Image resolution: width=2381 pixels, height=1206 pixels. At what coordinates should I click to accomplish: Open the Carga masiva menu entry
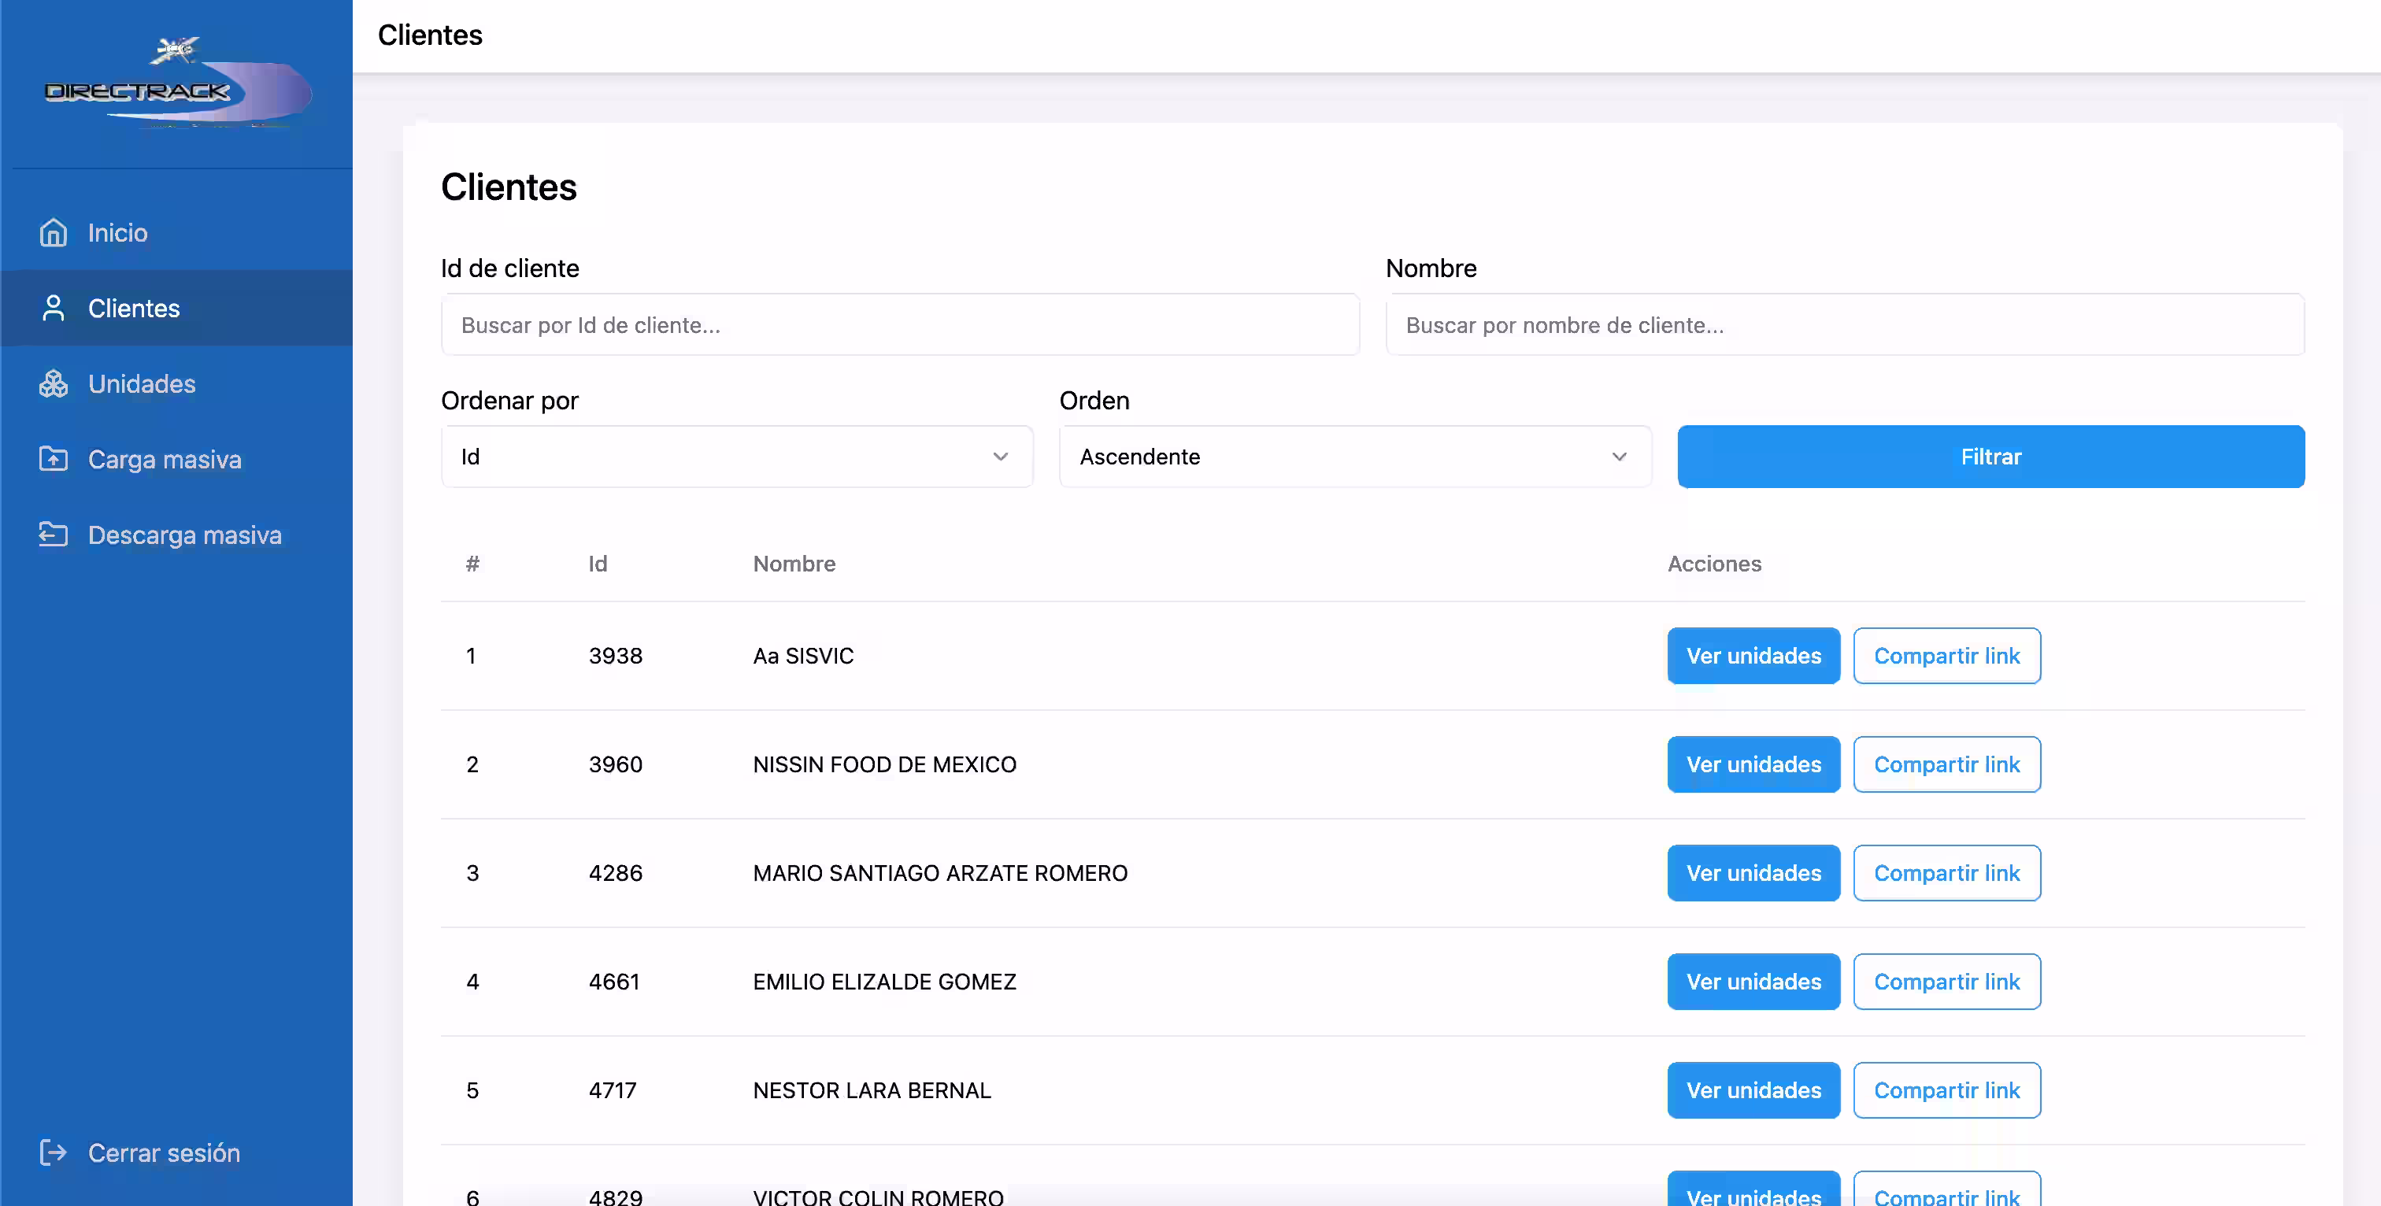tap(165, 459)
